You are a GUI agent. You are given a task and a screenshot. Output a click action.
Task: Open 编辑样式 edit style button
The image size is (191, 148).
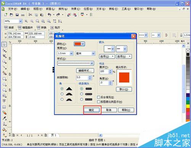[x=85, y=71]
